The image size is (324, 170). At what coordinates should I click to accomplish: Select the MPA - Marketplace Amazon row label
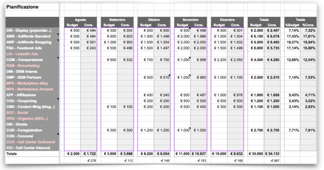tap(30, 89)
